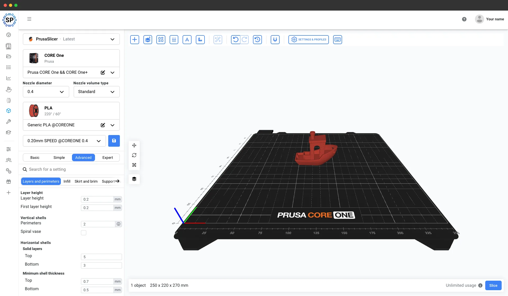
Task: Click the place on bed toolbar icon
Action: pyautogui.click(x=174, y=40)
